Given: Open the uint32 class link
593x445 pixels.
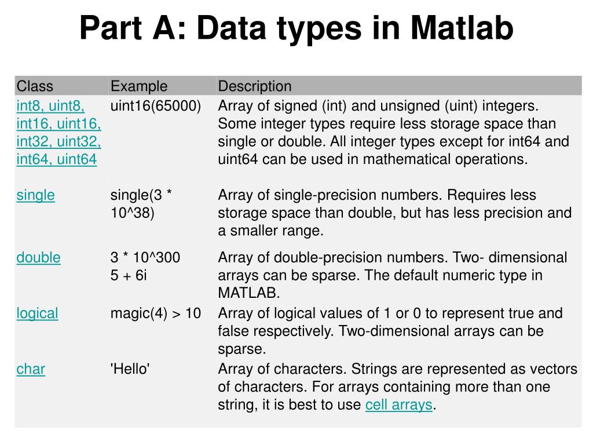Looking at the screenshot, I should point(79,141).
